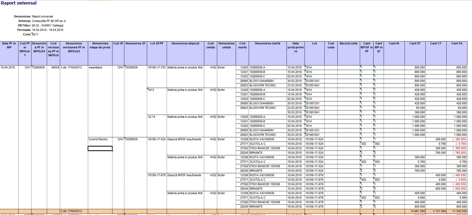Select the 'Denumirea etapa de prod.' column header
The width and height of the screenshot is (472, 215).
pos(100,53)
